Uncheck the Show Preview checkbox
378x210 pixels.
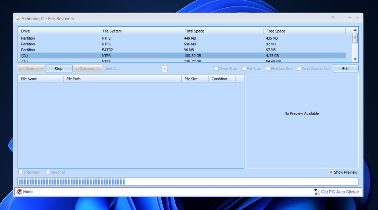[331, 172]
